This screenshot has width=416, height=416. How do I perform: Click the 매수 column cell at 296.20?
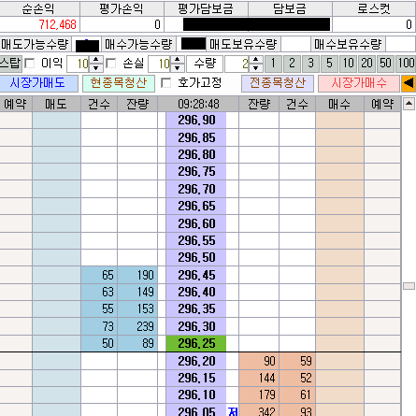tap(340, 361)
